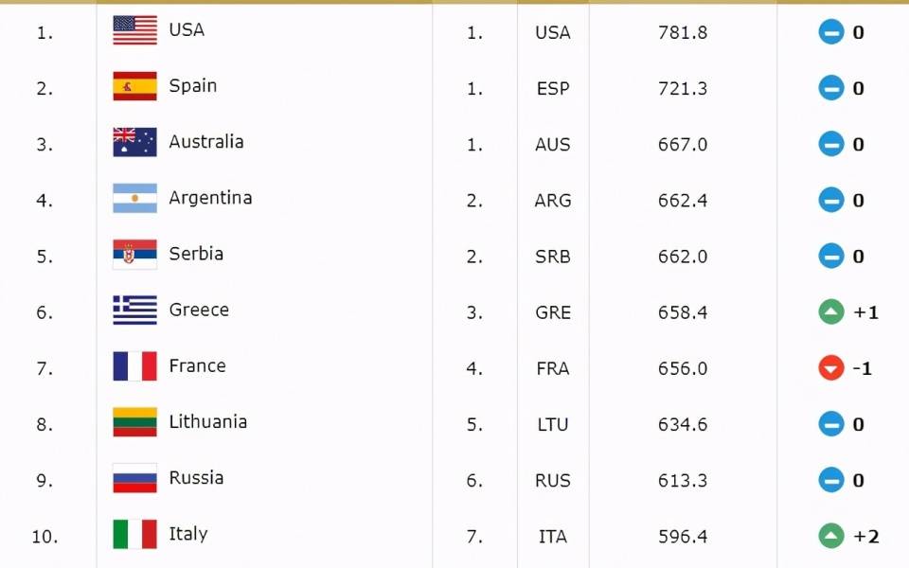Viewport: 909px width, 568px height.
Task: Click Italy's green up-arrow indicator
Action: pos(830,537)
